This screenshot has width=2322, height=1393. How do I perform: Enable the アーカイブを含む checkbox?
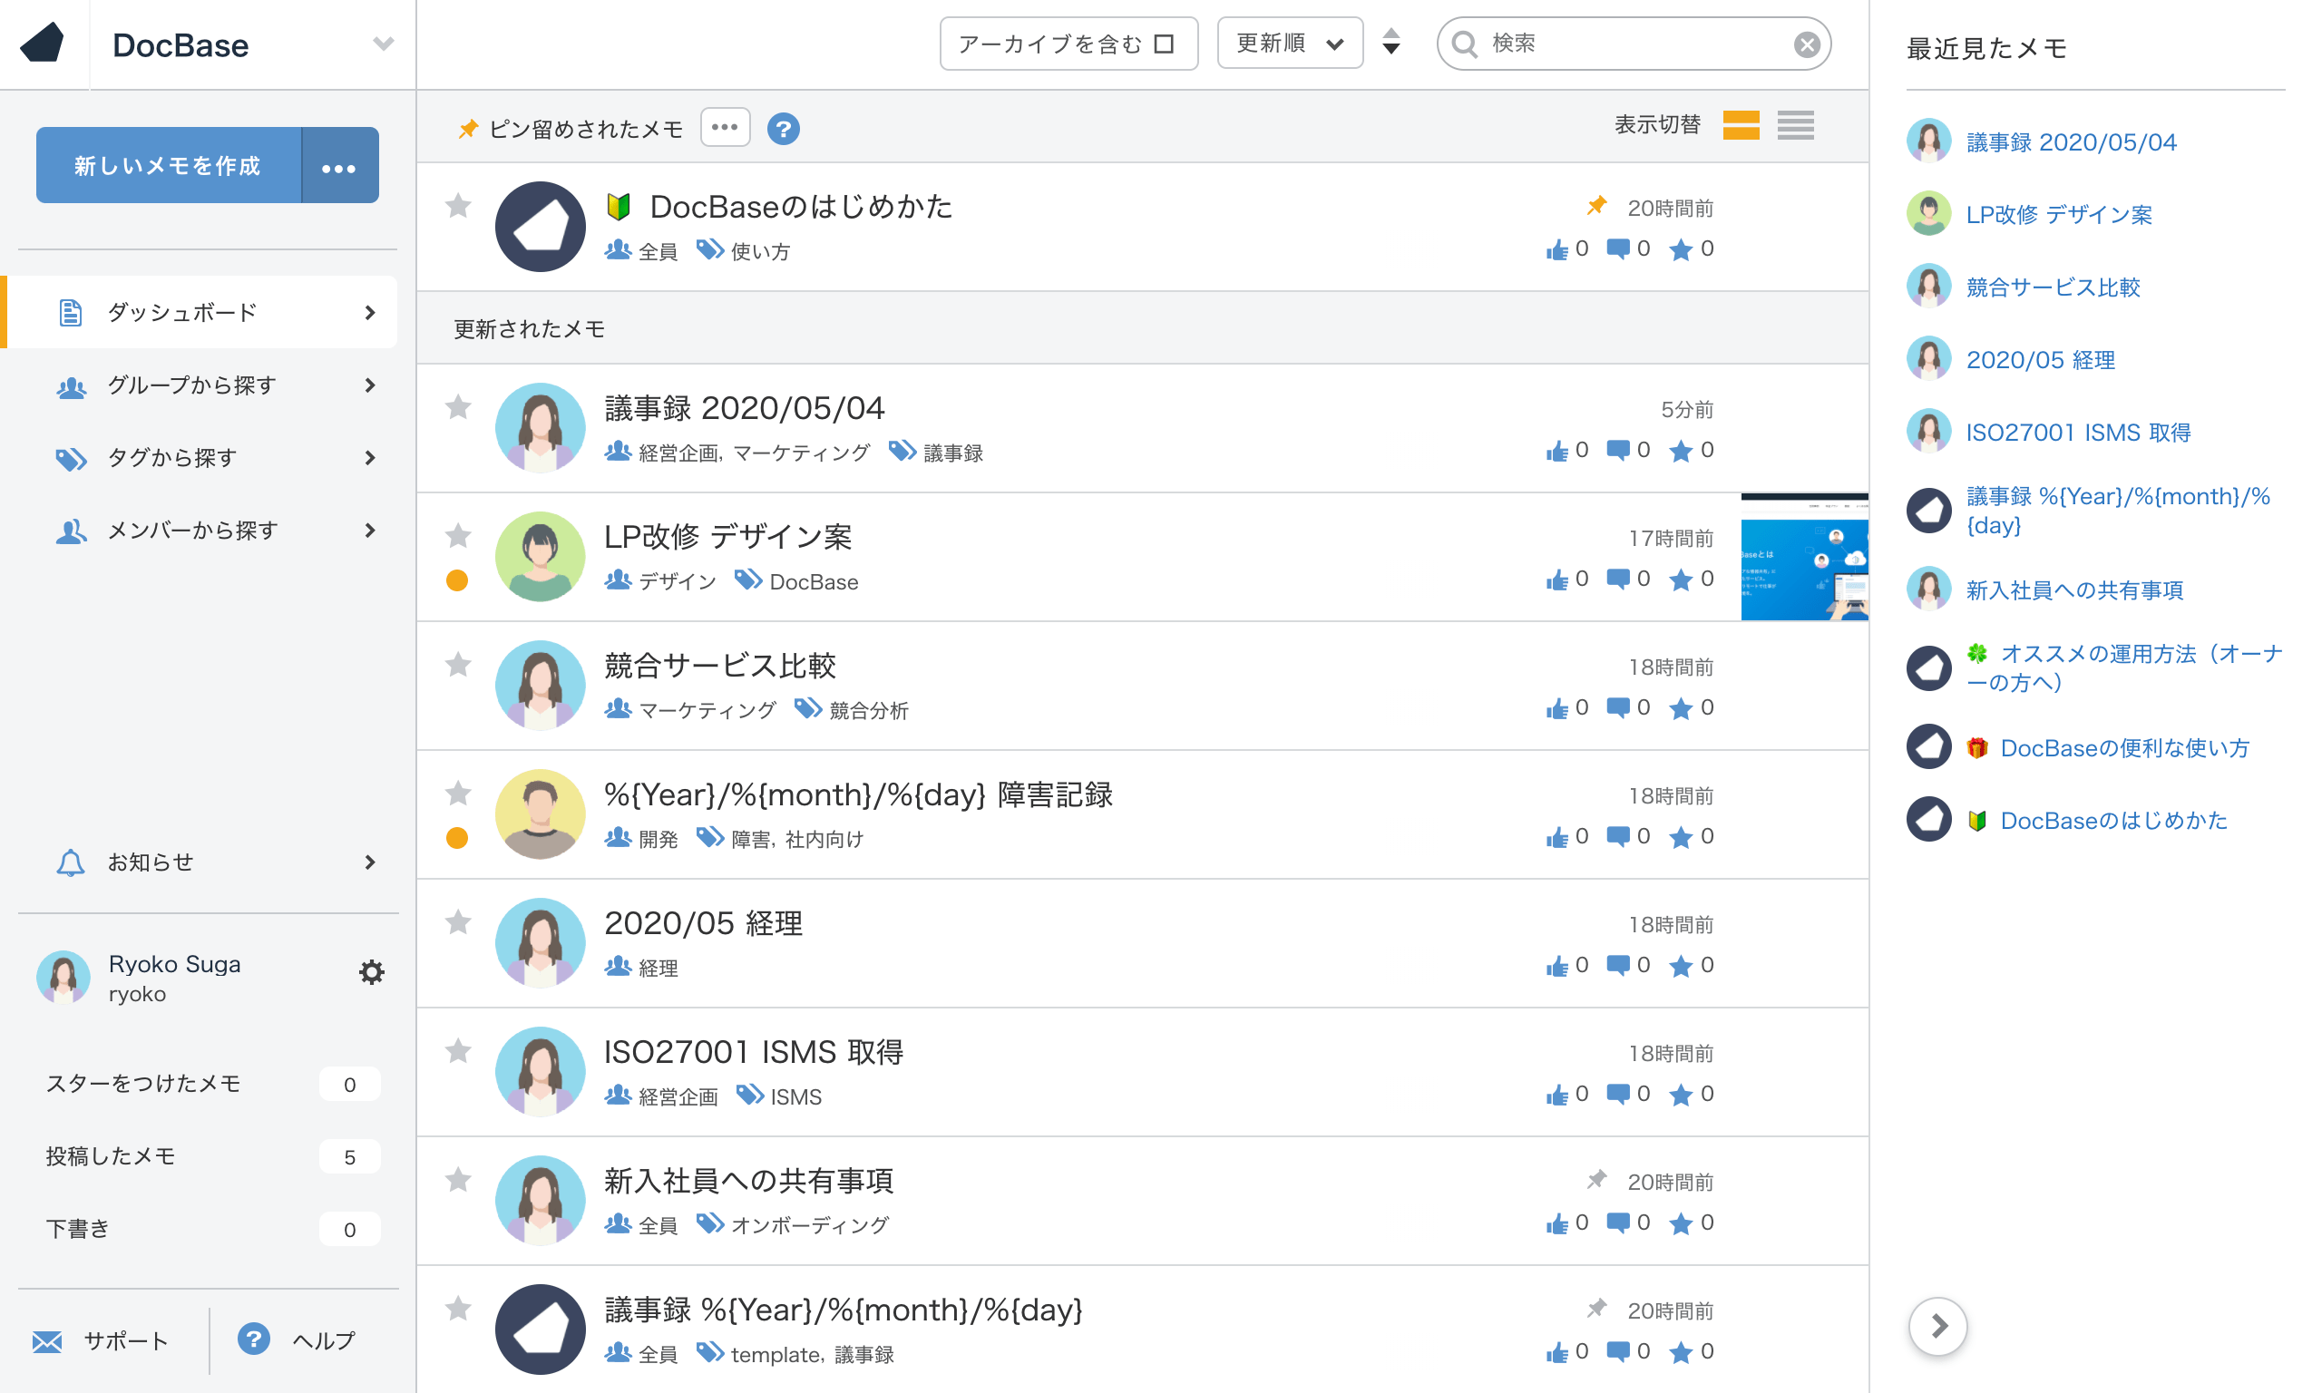coord(1164,43)
